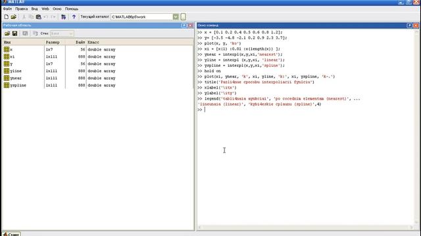Open the Правка menu
The width and height of the screenshot is (421, 236).
click(x=22, y=9)
